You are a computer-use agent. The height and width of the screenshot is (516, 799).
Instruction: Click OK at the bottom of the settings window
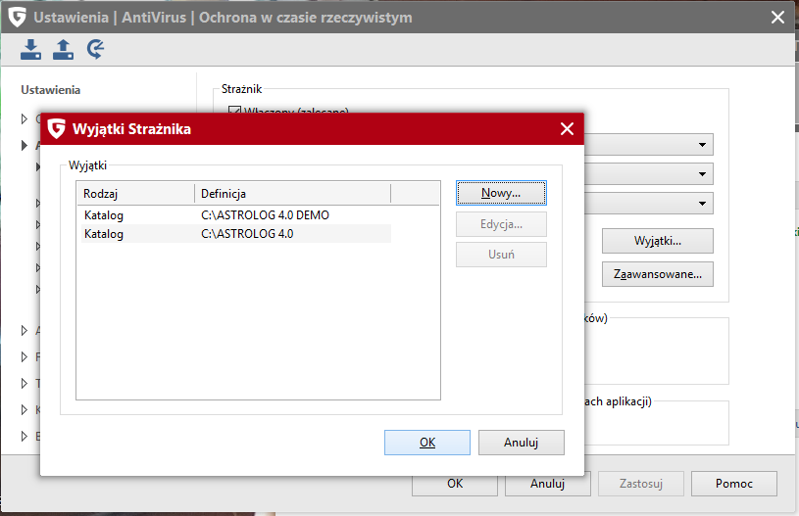click(x=455, y=485)
